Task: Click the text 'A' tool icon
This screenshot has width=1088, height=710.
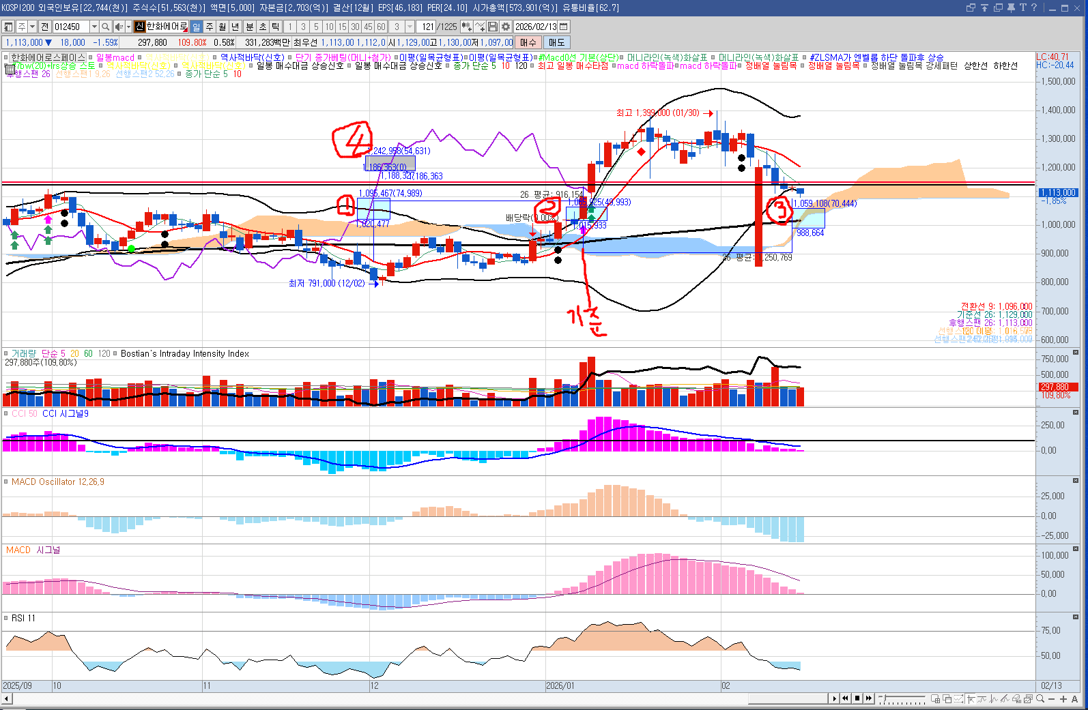Action: 1074,698
